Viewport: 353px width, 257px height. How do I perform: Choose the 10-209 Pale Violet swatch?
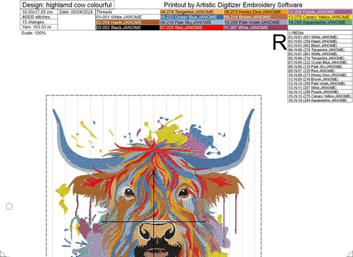tap(256, 23)
